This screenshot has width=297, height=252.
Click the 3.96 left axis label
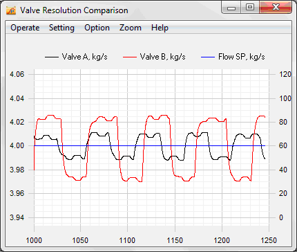coord(17,193)
